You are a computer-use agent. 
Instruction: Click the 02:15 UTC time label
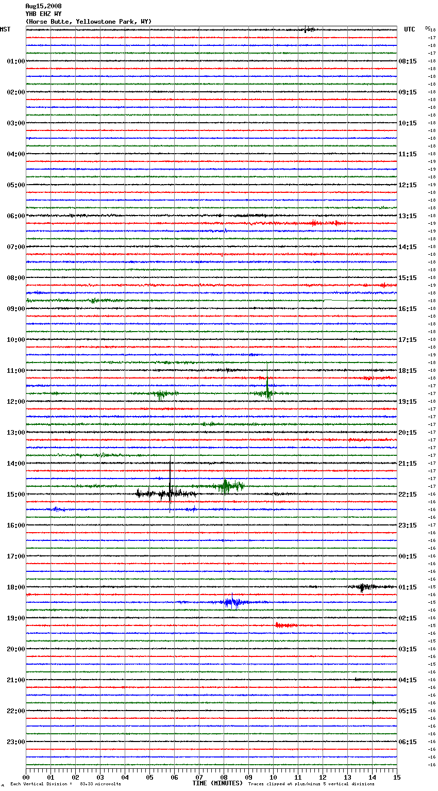[x=408, y=618]
